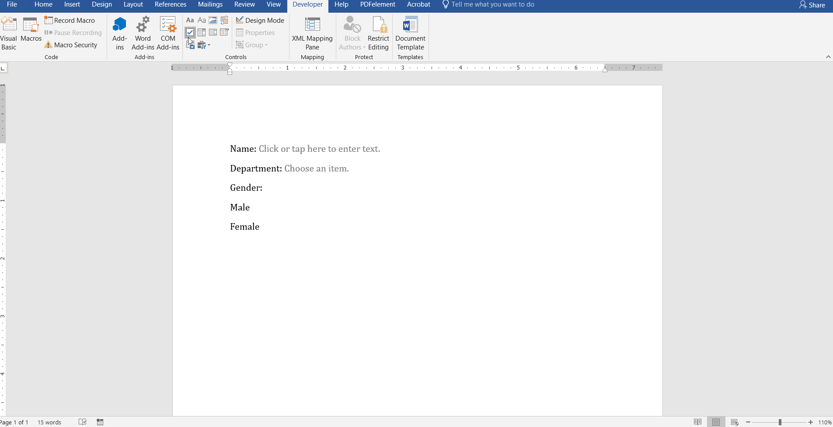Insert Picture content control
Screen dimensions: 833x427
point(213,20)
